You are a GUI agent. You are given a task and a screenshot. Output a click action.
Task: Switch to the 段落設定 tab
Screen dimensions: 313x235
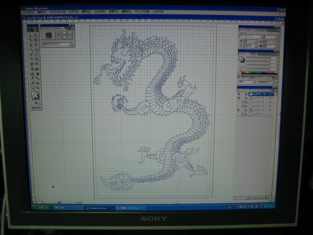tap(260, 30)
